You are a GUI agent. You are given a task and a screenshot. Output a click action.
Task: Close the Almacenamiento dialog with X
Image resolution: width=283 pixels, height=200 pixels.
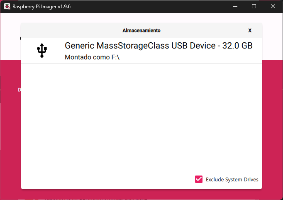tap(250, 30)
